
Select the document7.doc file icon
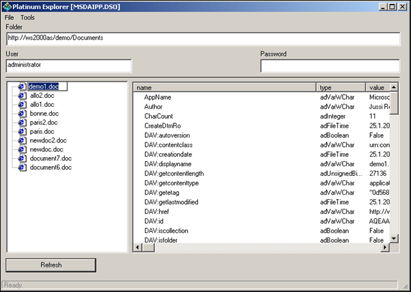point(22,158)
